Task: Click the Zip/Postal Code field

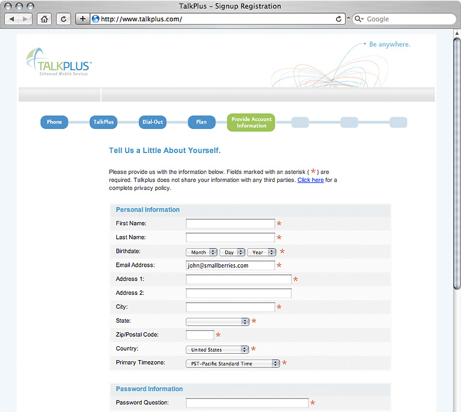Action: coord(200,335)
